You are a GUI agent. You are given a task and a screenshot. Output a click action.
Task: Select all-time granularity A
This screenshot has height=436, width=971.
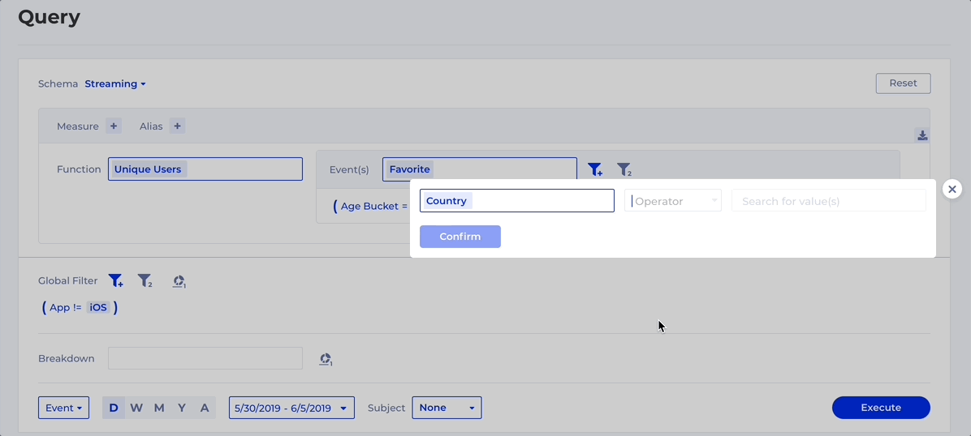(x=205, y=408)
